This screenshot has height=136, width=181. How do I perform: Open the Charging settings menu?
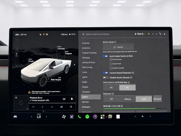[86, 58]
